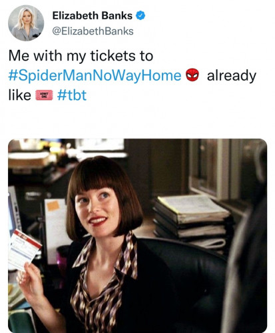Click the orange sticky note in photo
The width and height of the screenshot is (275, 333).
(53, 205)
